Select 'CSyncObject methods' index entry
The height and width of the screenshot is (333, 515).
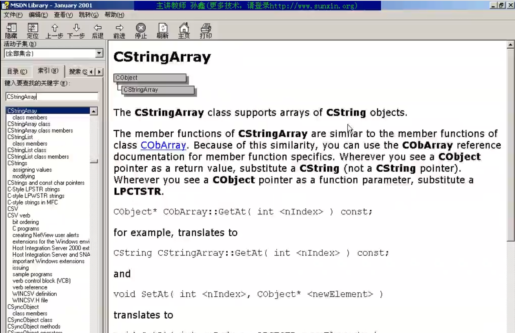click(x=33, y=326)
